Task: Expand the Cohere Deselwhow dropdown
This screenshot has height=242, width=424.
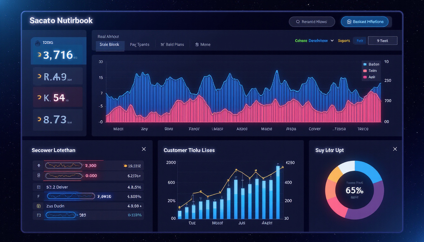Action: [332, 41]
